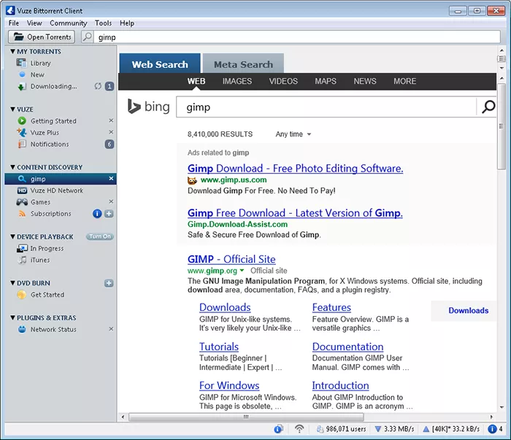Screen dimensions: 511x440
Task: Open the Library in My Torrents
Action: [x=40, y=63]
